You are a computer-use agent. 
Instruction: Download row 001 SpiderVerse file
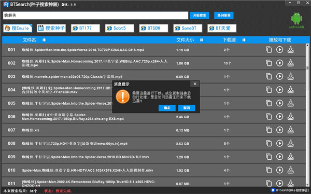(291, 50)
